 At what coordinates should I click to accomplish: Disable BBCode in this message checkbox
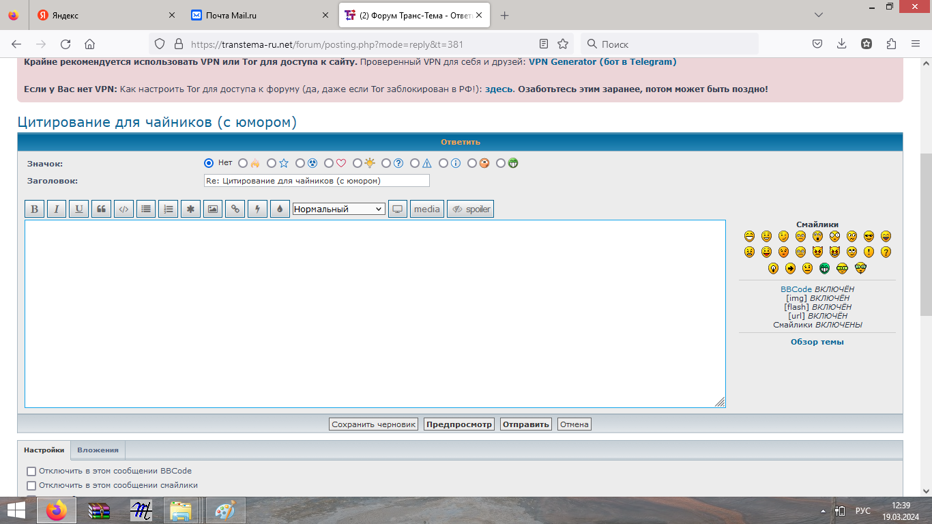coord(31,471)
